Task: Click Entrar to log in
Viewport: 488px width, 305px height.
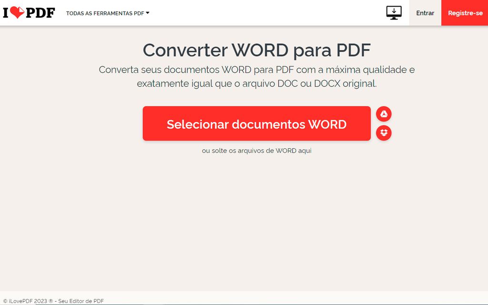Action: (425, 13)
